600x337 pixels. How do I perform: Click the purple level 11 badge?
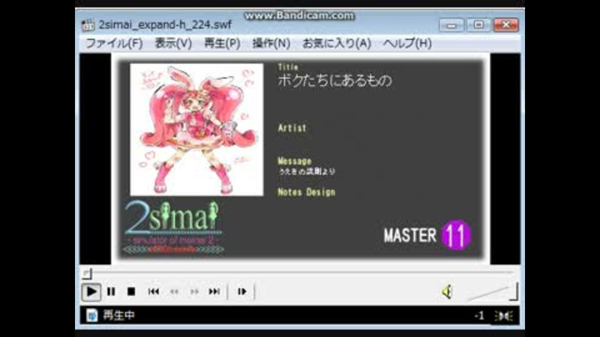tap(456, 235)
